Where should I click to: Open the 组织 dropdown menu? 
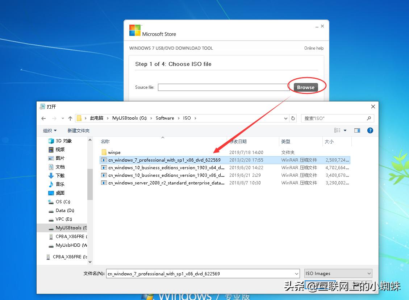pyautogui.click(x=49, y=130)
